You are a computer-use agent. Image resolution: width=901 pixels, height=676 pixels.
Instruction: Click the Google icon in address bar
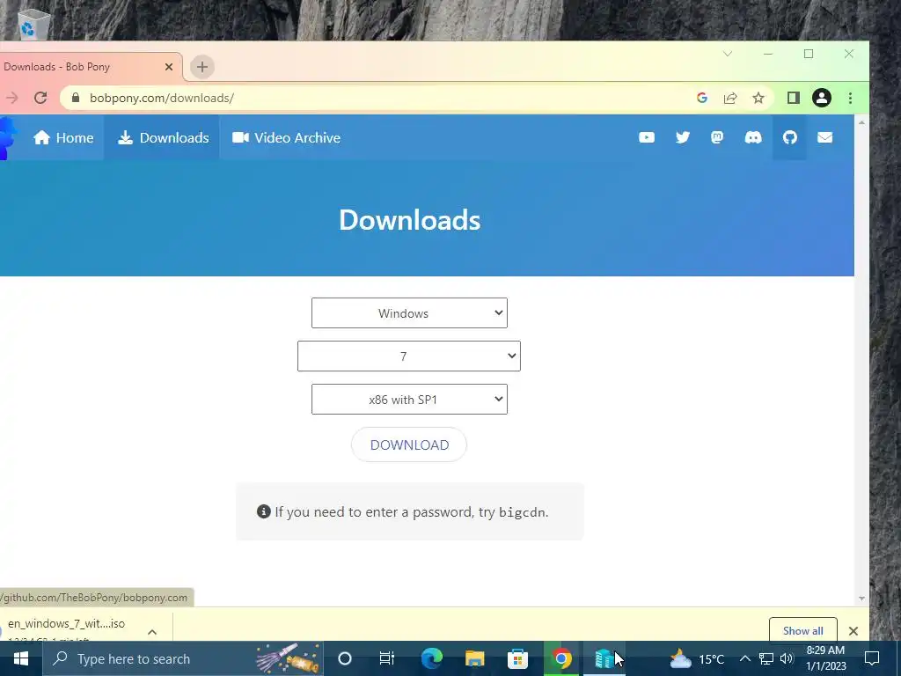click(x=701, y=98)
